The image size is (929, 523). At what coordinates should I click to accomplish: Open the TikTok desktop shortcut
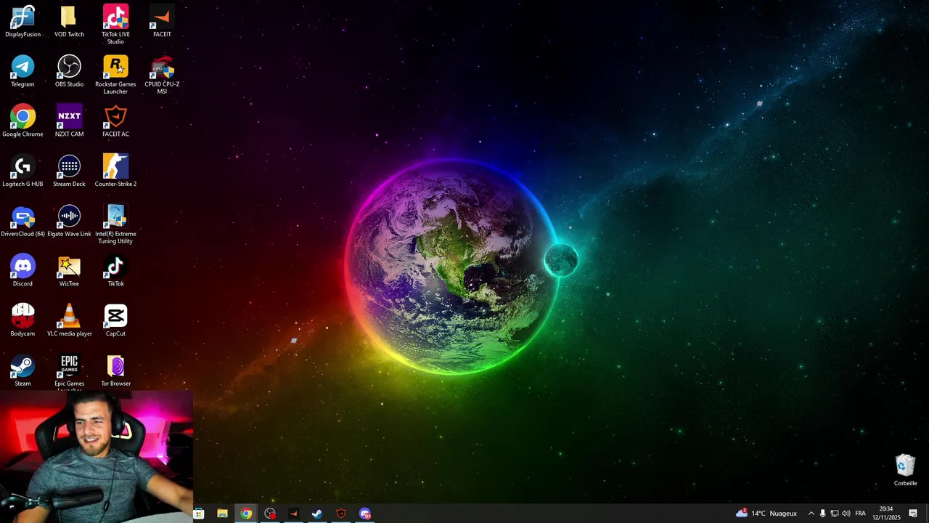coord(115,271)
